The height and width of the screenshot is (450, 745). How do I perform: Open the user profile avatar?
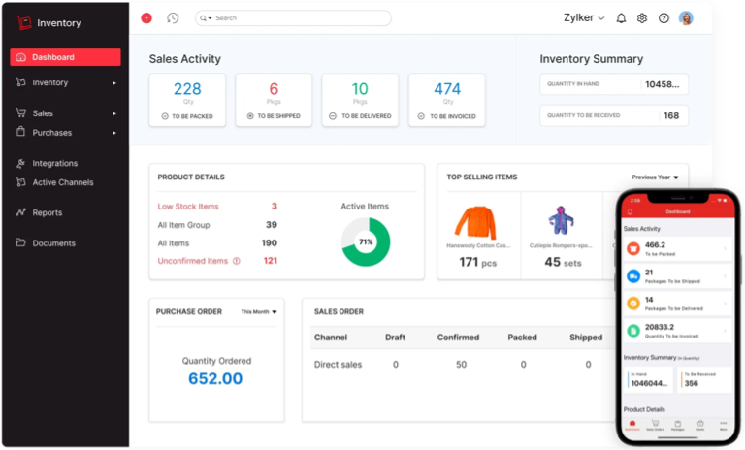[x=686, y=18]
